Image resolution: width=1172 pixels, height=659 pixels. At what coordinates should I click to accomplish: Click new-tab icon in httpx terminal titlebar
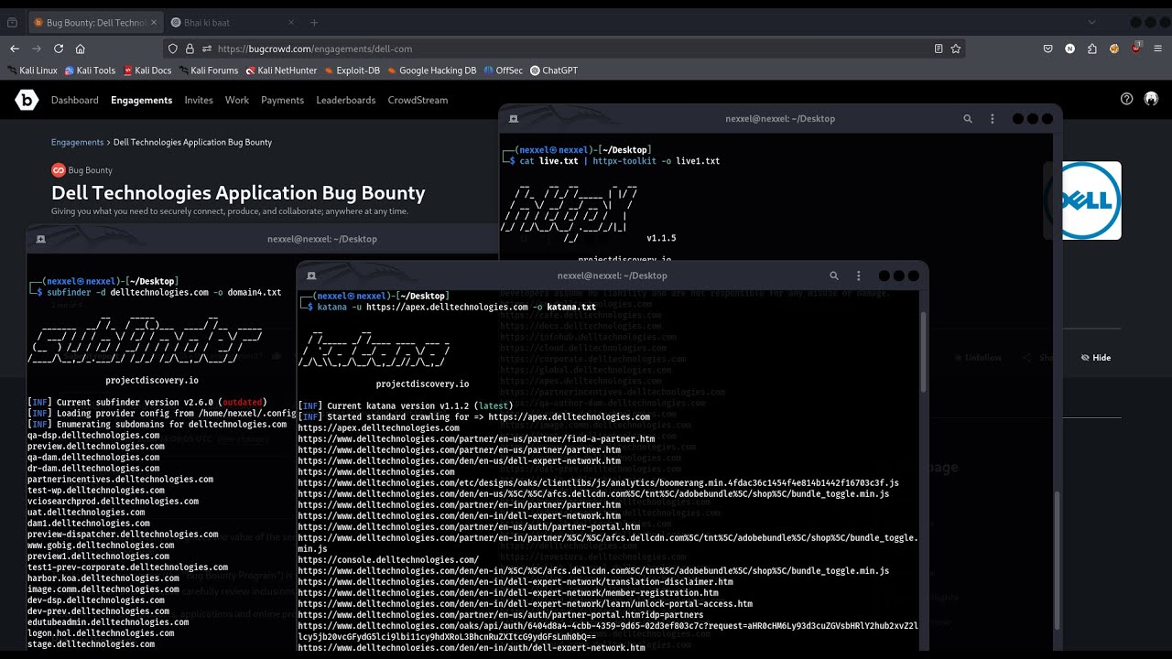514,118
